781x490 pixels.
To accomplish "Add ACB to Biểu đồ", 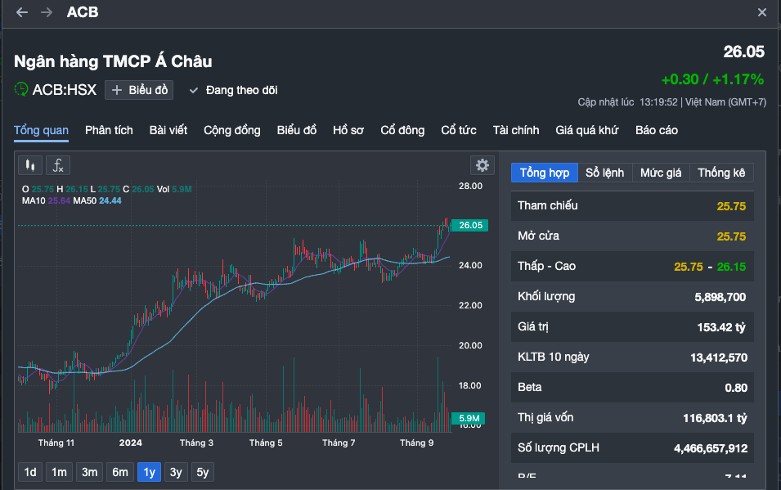I will pyautogui.click(x=139, y=90).
